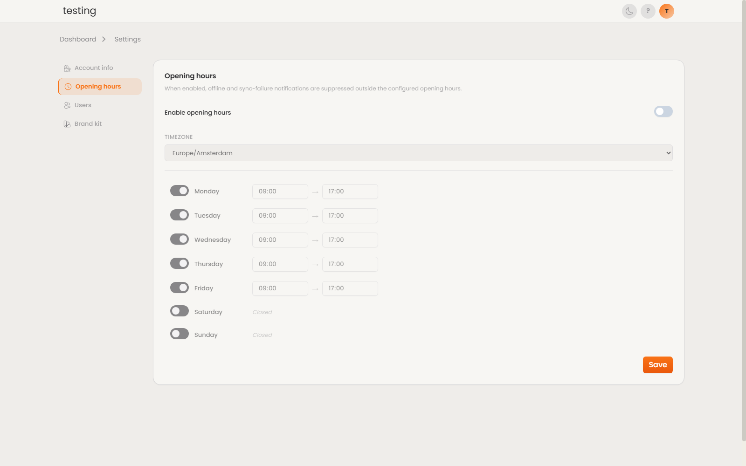746x466 pixels.
Task: Click the 'Friday' day label
Action: point(204,288)
